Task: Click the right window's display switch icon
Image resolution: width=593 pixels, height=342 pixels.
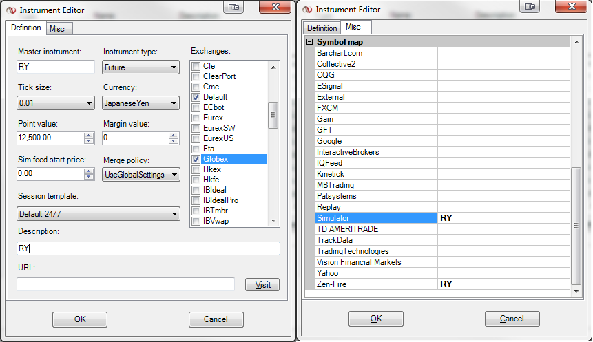Action: coord(530,6)
